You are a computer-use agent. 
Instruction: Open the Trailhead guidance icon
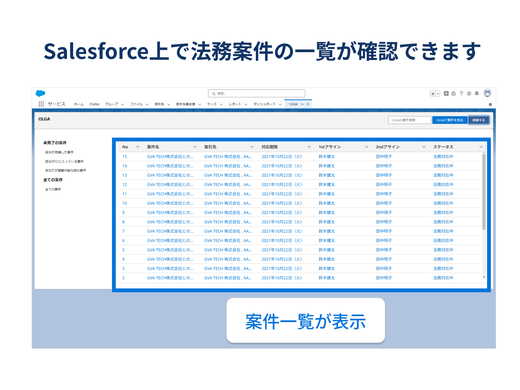tap(453, 94)
